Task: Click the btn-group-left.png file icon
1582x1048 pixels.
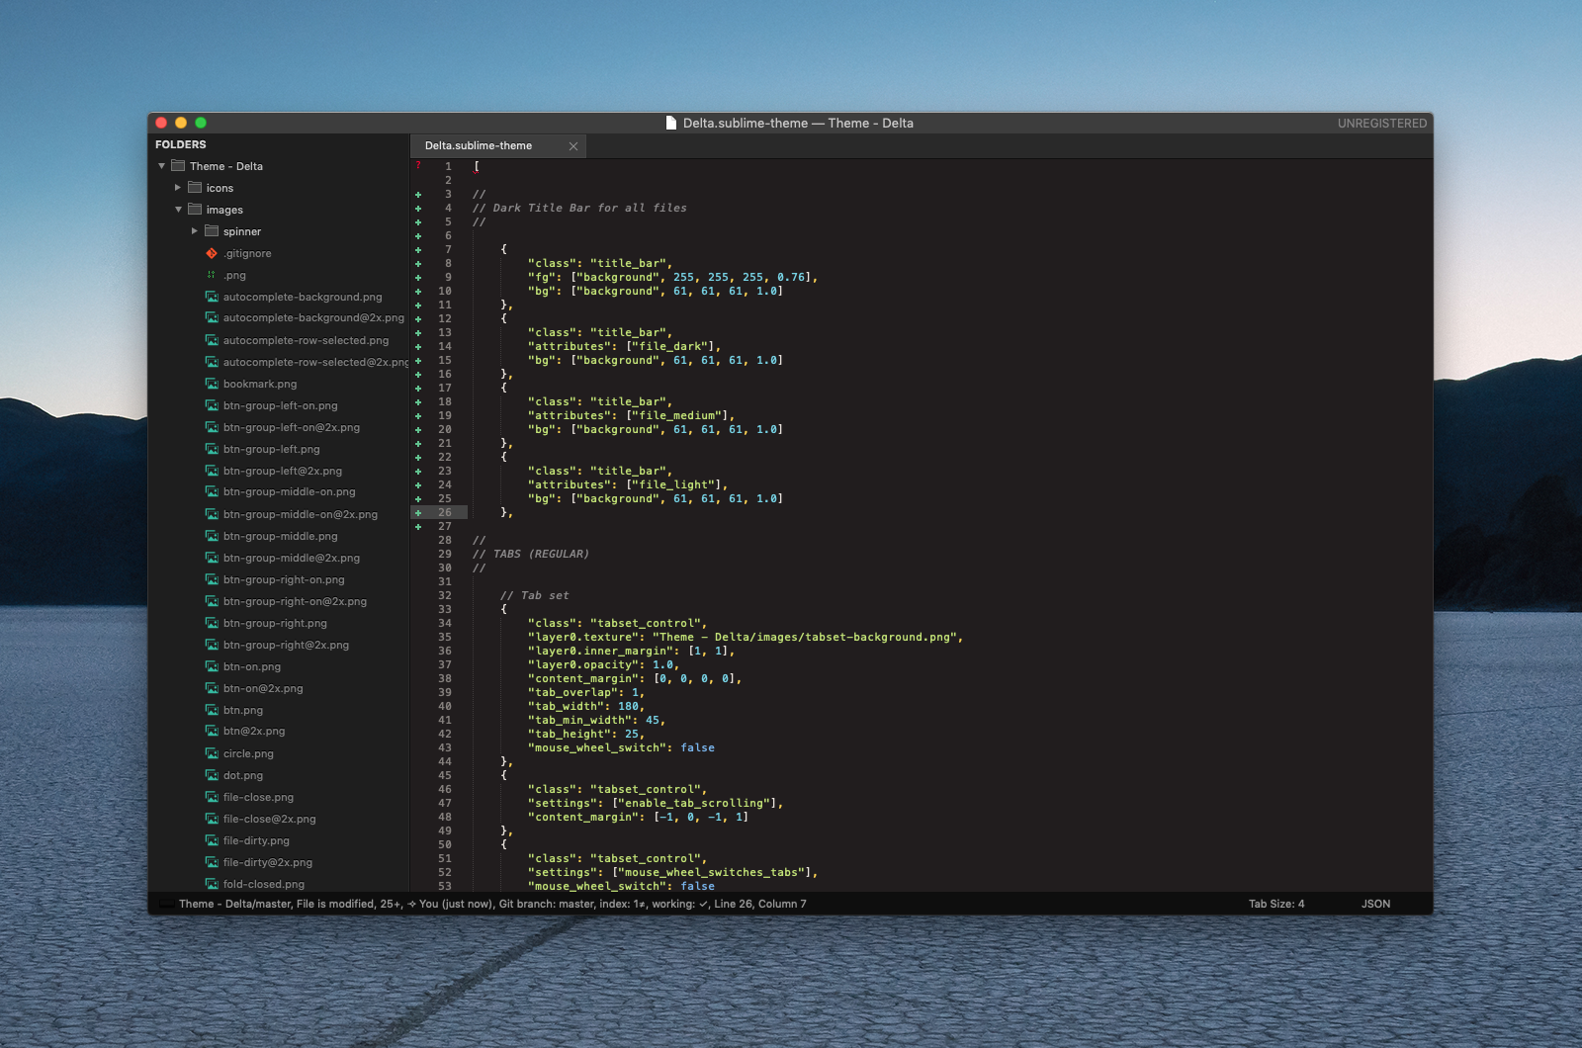Action: [212, 449]
